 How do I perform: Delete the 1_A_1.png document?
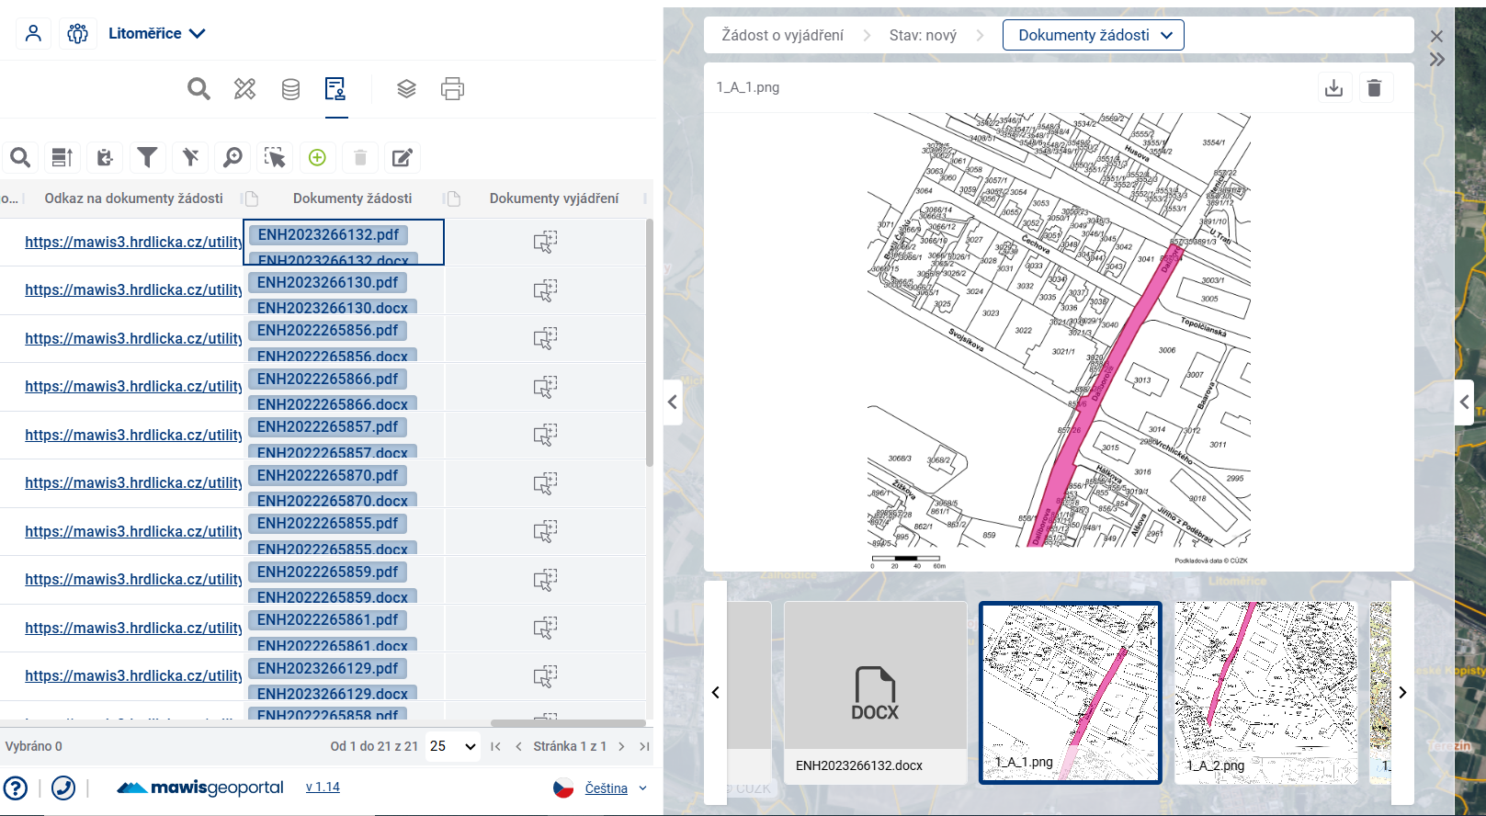[x=1374, y=87]
